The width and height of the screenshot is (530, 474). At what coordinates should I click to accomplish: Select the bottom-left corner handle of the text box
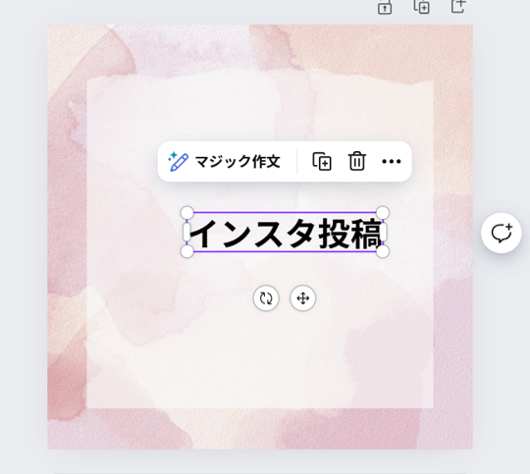click(186, 251)
